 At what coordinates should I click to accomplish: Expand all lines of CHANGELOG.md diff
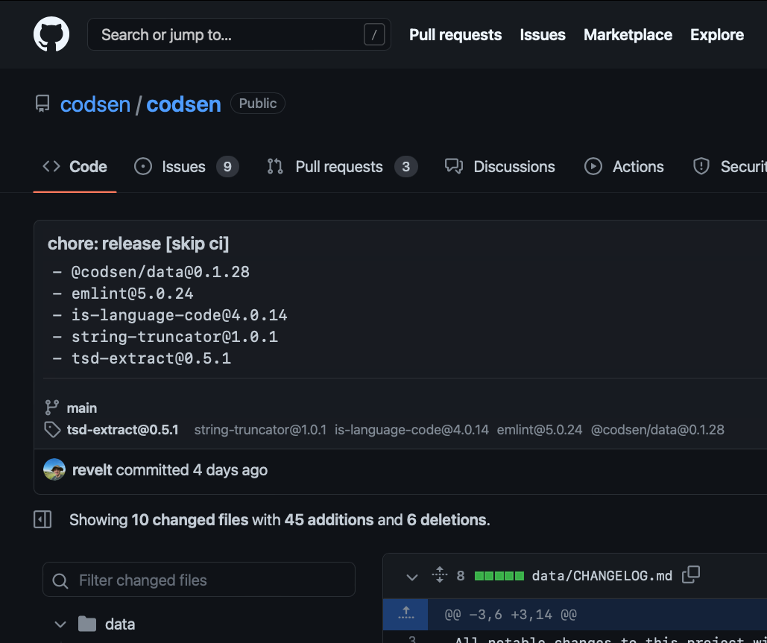440,574
